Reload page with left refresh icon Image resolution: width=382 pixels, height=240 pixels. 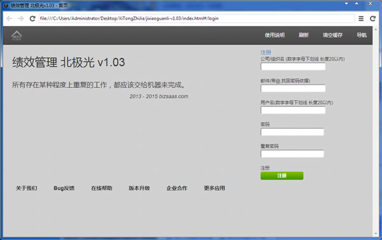(32, 18)
